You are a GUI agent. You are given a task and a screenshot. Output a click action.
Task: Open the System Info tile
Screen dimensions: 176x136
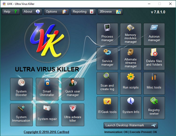pyautogui.click(x=131, y=108)
